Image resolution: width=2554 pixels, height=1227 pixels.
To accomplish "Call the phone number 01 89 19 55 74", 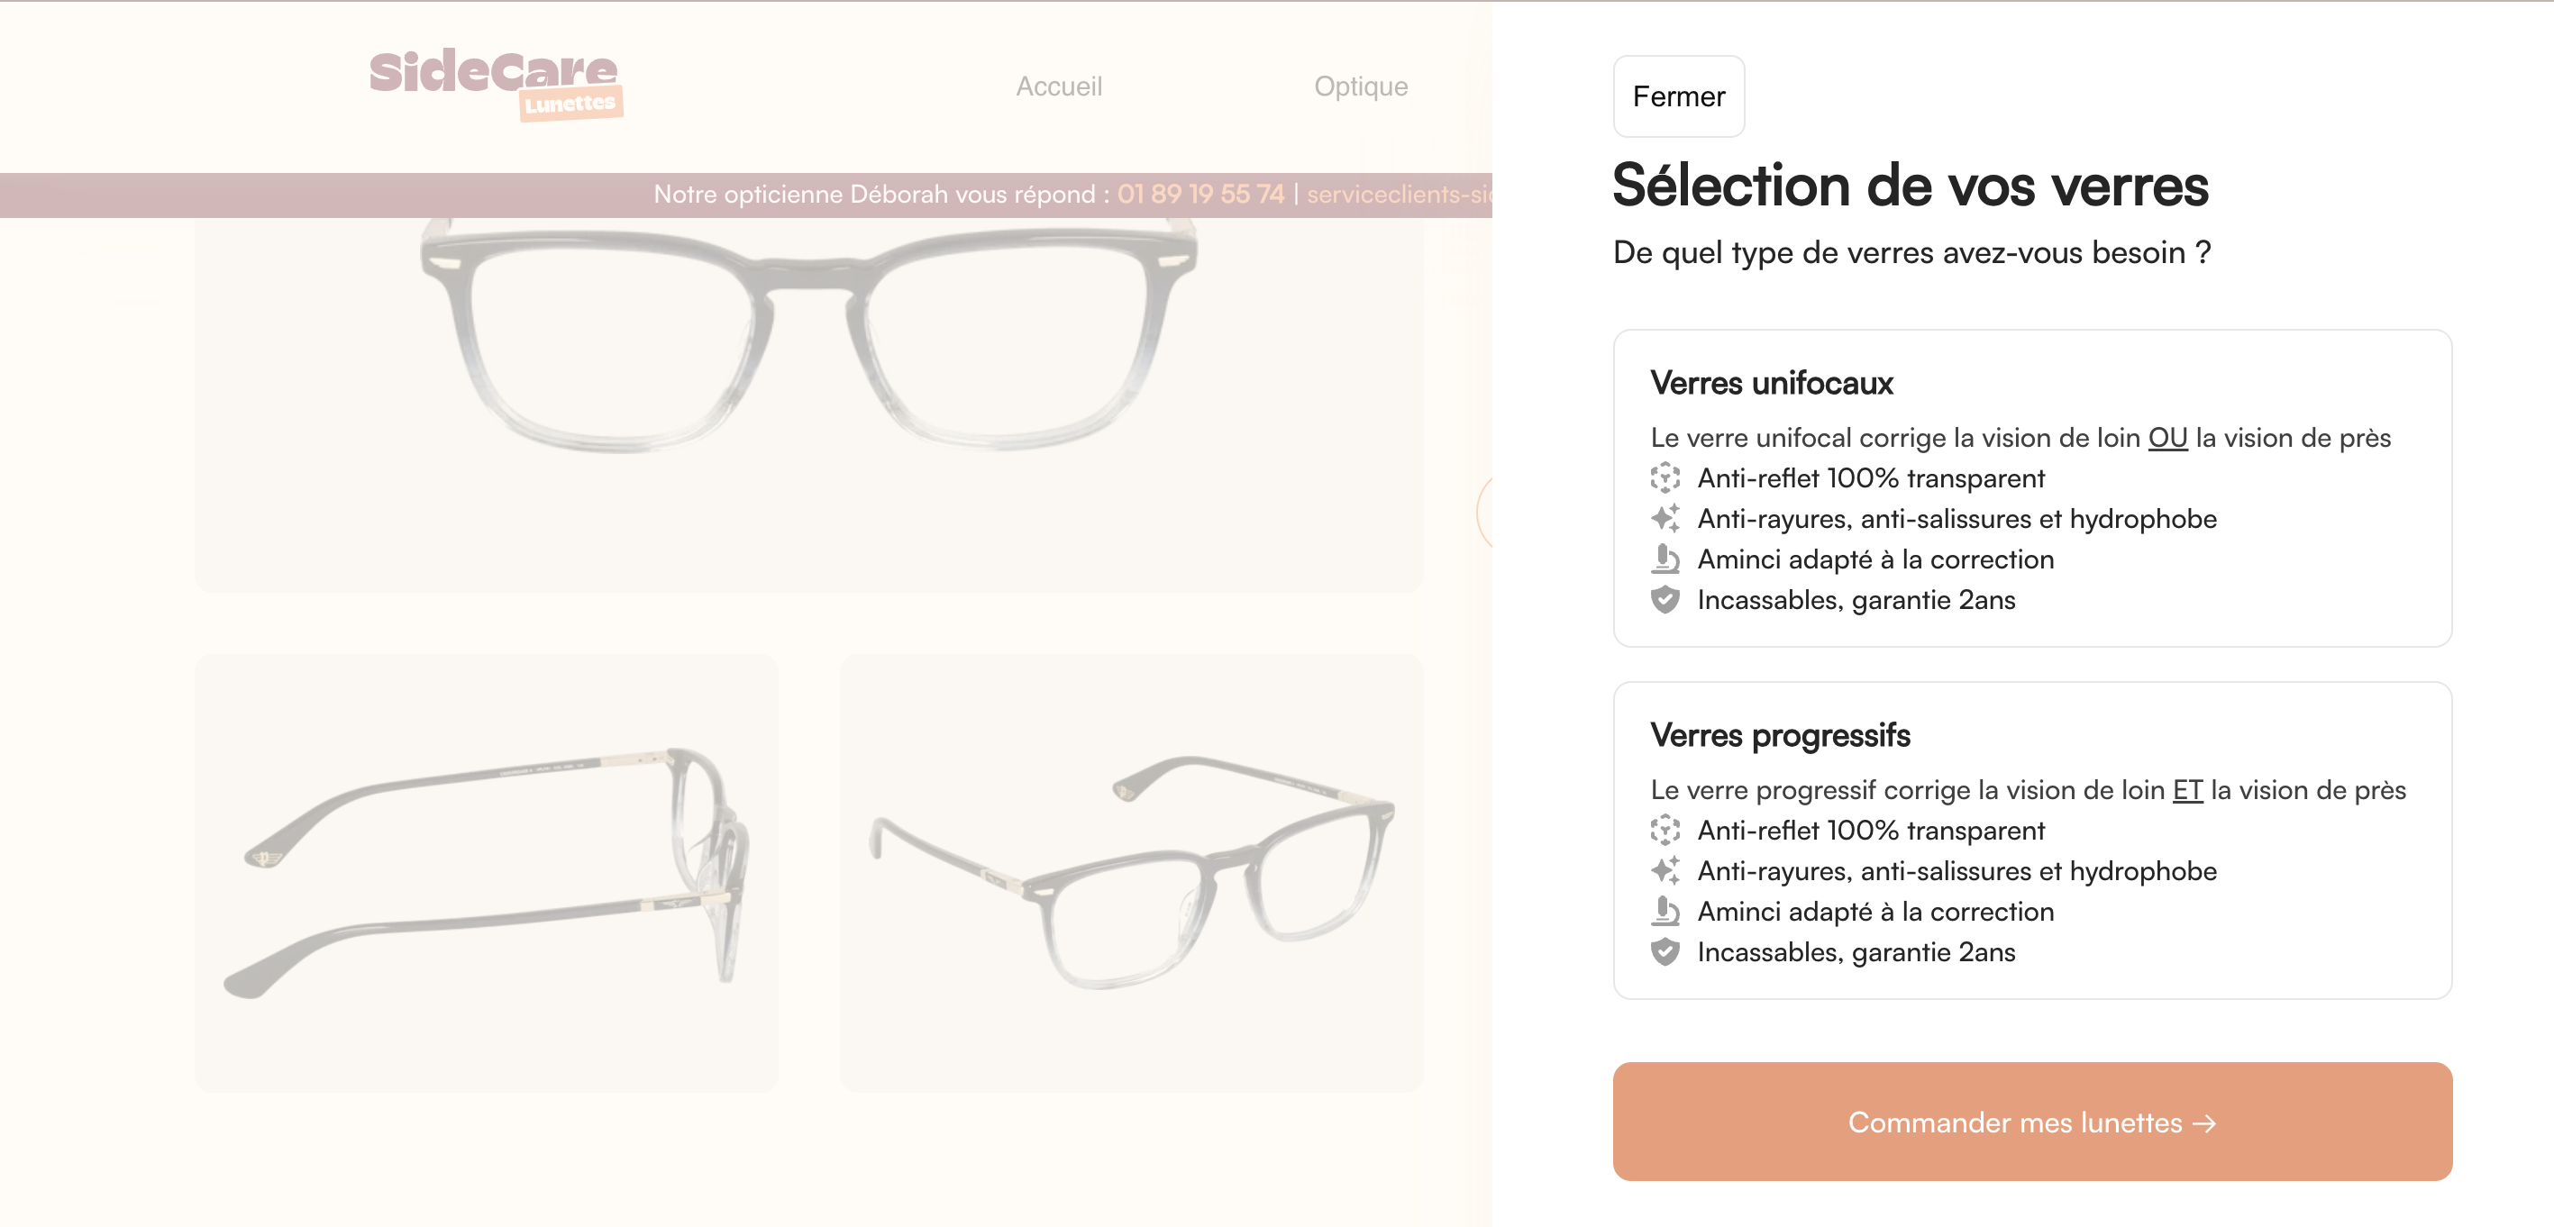I will pyautogui.click(x=1199, y=195).
